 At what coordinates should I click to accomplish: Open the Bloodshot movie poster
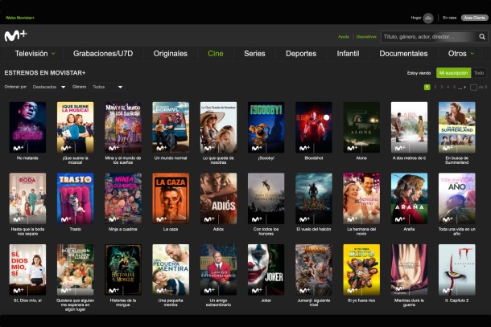click(314, 127)
